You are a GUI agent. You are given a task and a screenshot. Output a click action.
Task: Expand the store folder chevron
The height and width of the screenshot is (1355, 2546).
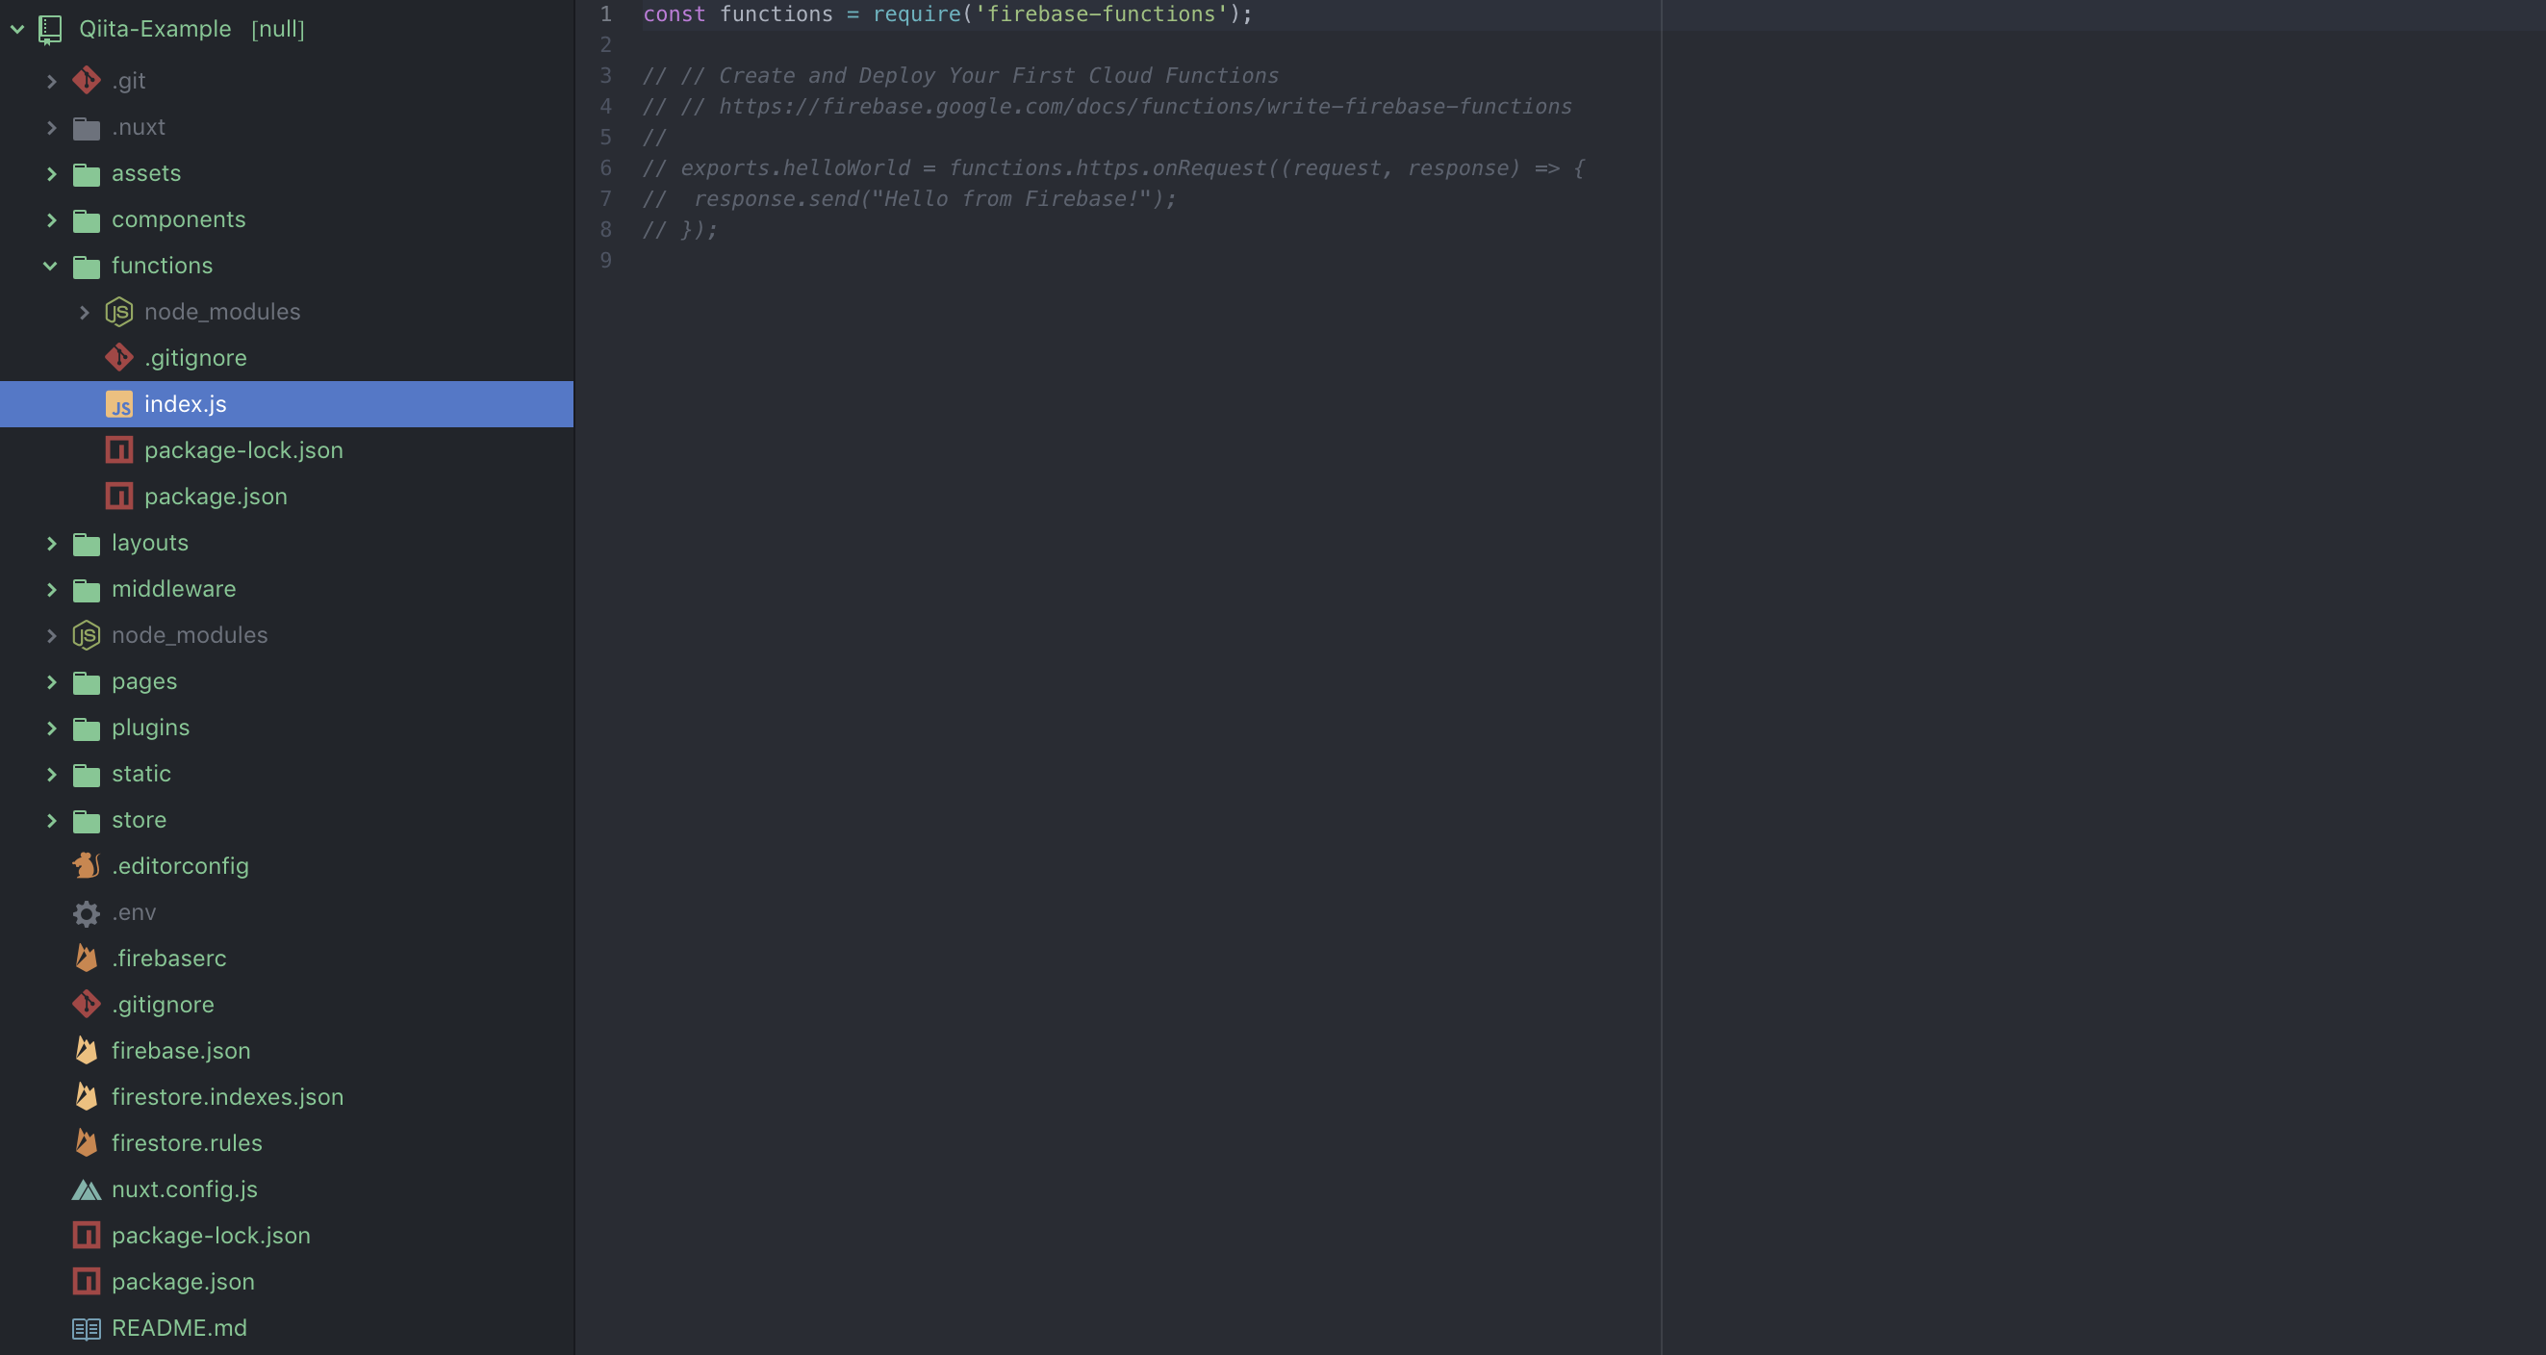tap(50, 820)
